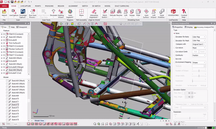Screen dimensions: 216x129
Task: Open the Import tool in ribbon
Action: (x=4, y=14)
